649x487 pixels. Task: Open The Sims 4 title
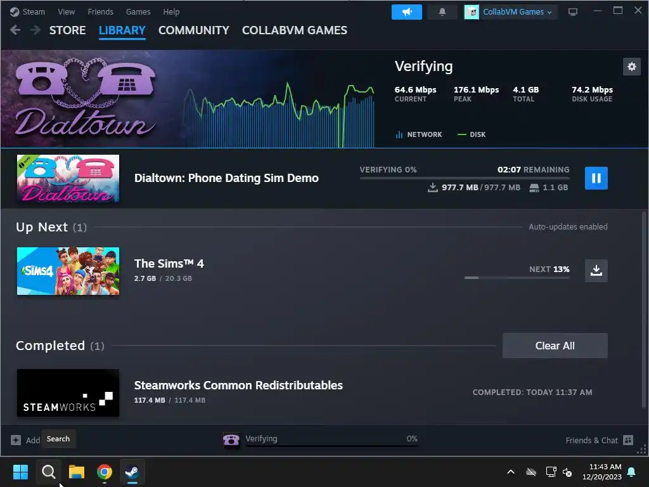pos(169,264)
